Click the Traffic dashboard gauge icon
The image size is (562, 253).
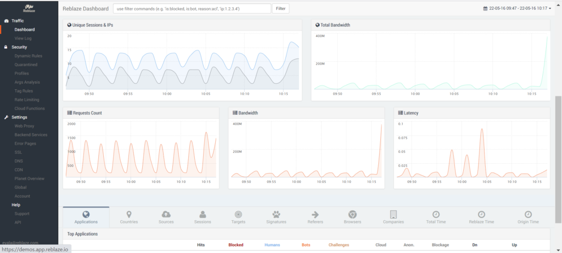pos(6,21)
